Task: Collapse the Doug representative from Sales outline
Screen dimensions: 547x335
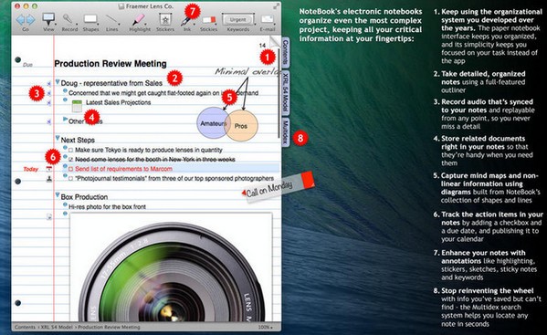Action: click(x=58, y=82)
